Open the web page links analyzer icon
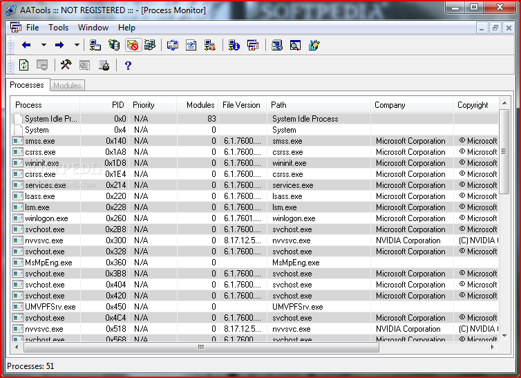 191,45
